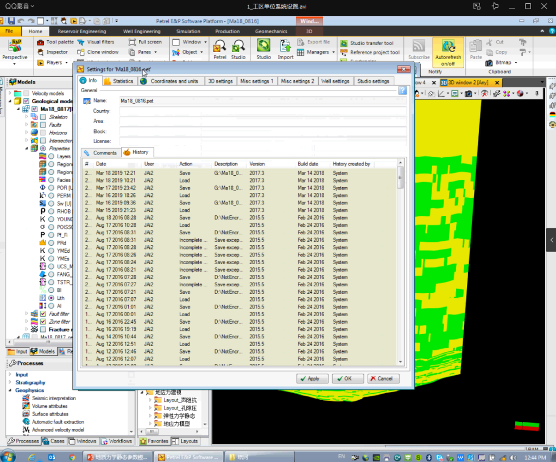Image resolution: width=556 pixels, height=462 pixels.
Task: Open Internet Explorer from the taskbar
Action: pos(32,457)
